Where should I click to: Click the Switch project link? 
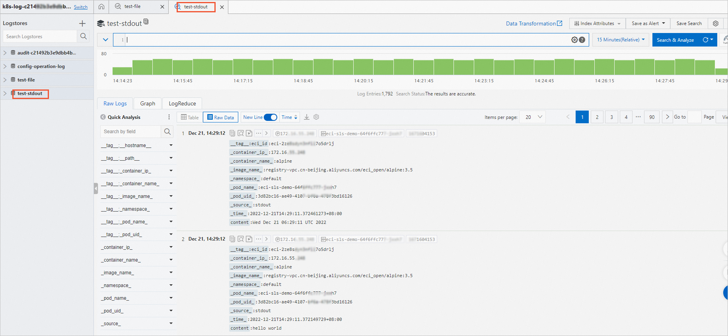[x=81, y=7]
